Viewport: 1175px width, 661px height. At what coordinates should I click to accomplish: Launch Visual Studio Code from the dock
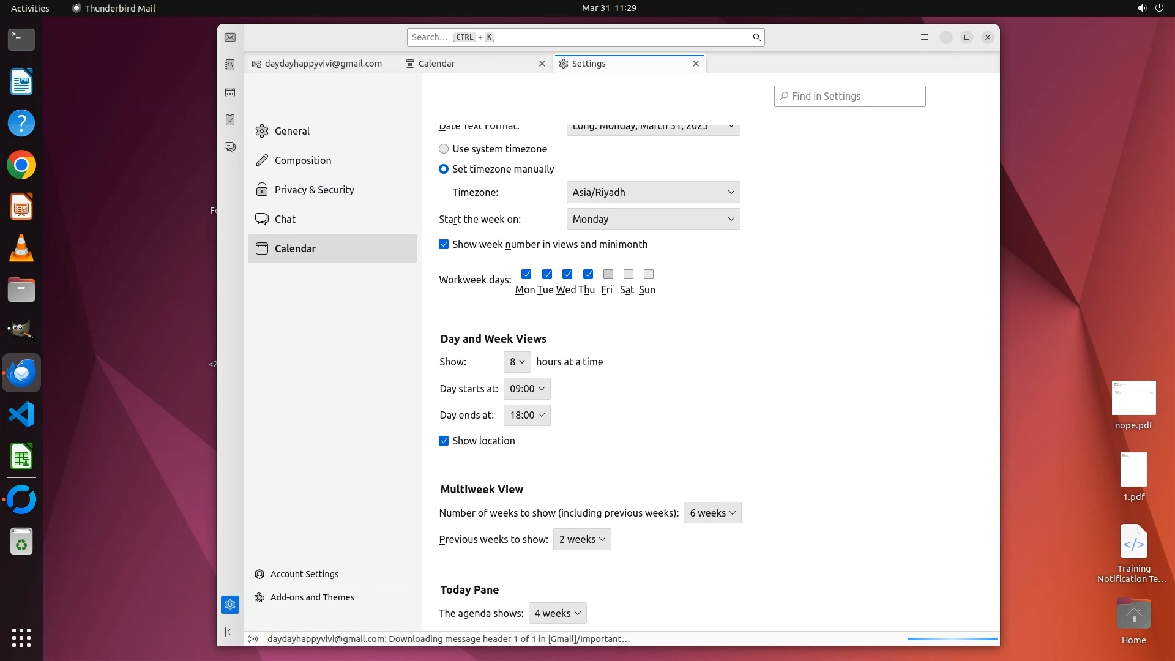[x=21, y=415]
